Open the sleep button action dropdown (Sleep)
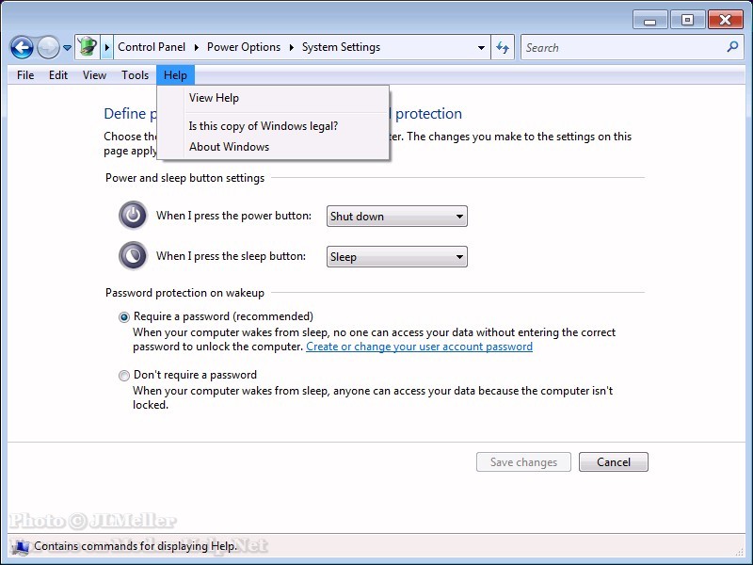This screenshot has height=565, width=753. (x=396, y=256)
